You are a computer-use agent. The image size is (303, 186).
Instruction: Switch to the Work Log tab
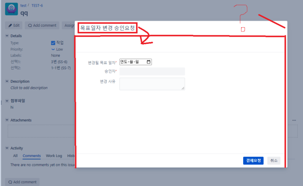click(x=54, y=156)
